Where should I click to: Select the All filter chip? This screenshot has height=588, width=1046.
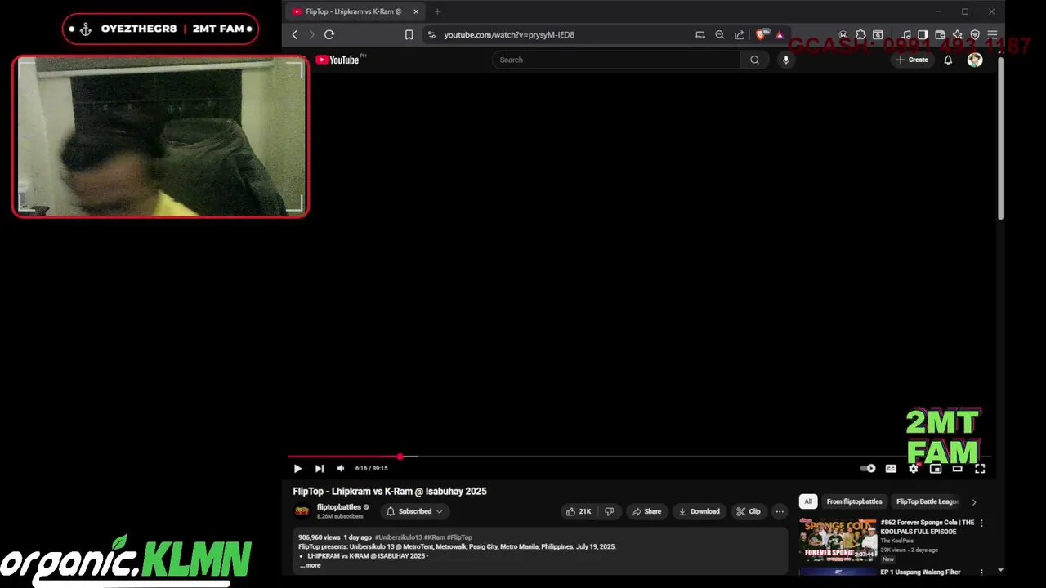click(x=808, y=501)
